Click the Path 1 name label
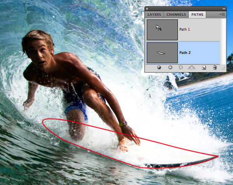This screenshot has width=233, height=185. pyautogui.click(x=184, y=29)
